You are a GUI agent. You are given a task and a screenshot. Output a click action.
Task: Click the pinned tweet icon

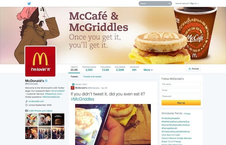pos(73,84)
